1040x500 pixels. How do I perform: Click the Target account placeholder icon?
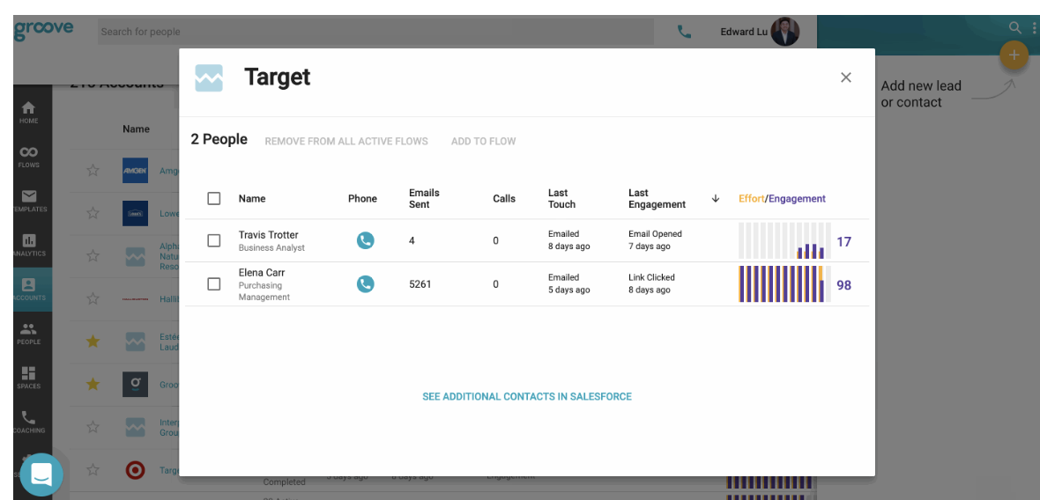click(x=209, y=77)
